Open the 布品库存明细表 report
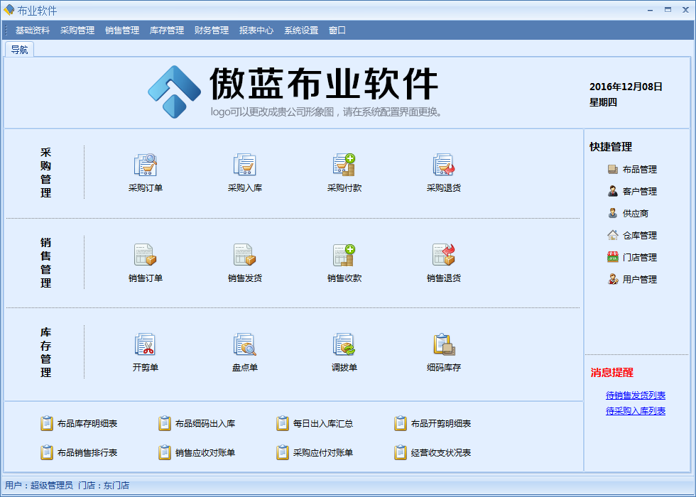The image size is (696, 497). point(87,424)
